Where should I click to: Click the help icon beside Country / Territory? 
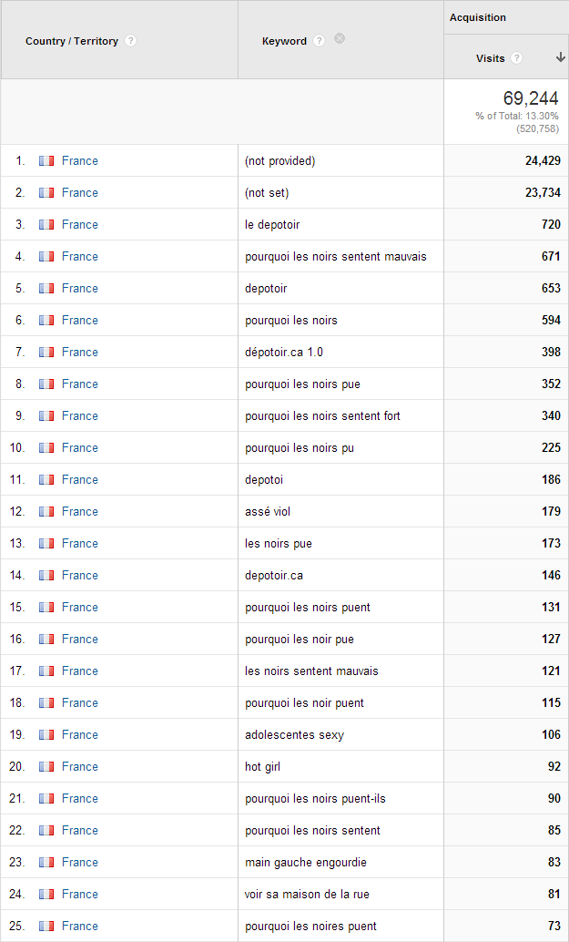(x=131, y=41)
